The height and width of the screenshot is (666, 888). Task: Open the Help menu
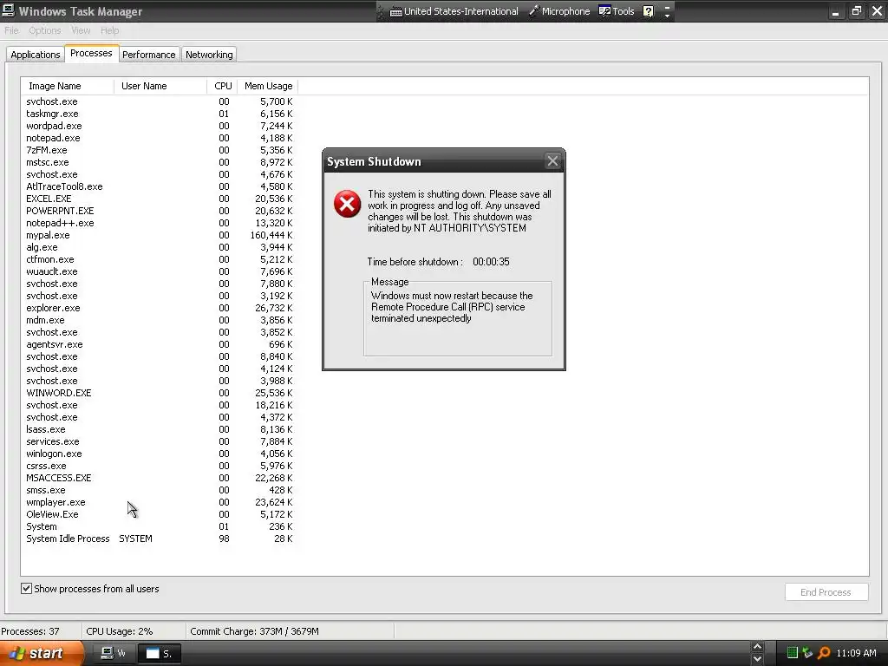tap(110, 30)
